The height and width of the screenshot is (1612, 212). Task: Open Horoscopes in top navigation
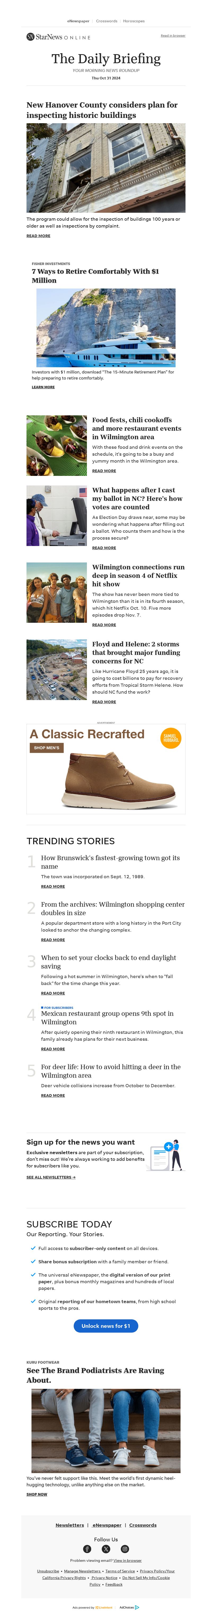pos(134,21)
